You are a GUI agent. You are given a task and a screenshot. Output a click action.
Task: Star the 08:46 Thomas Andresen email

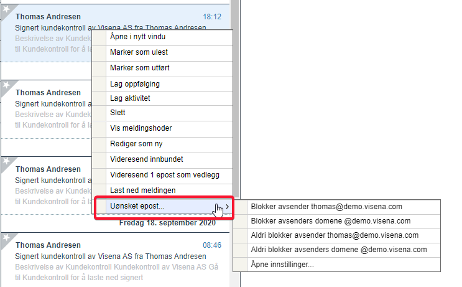pyautogui.click(x=6, y=237)
